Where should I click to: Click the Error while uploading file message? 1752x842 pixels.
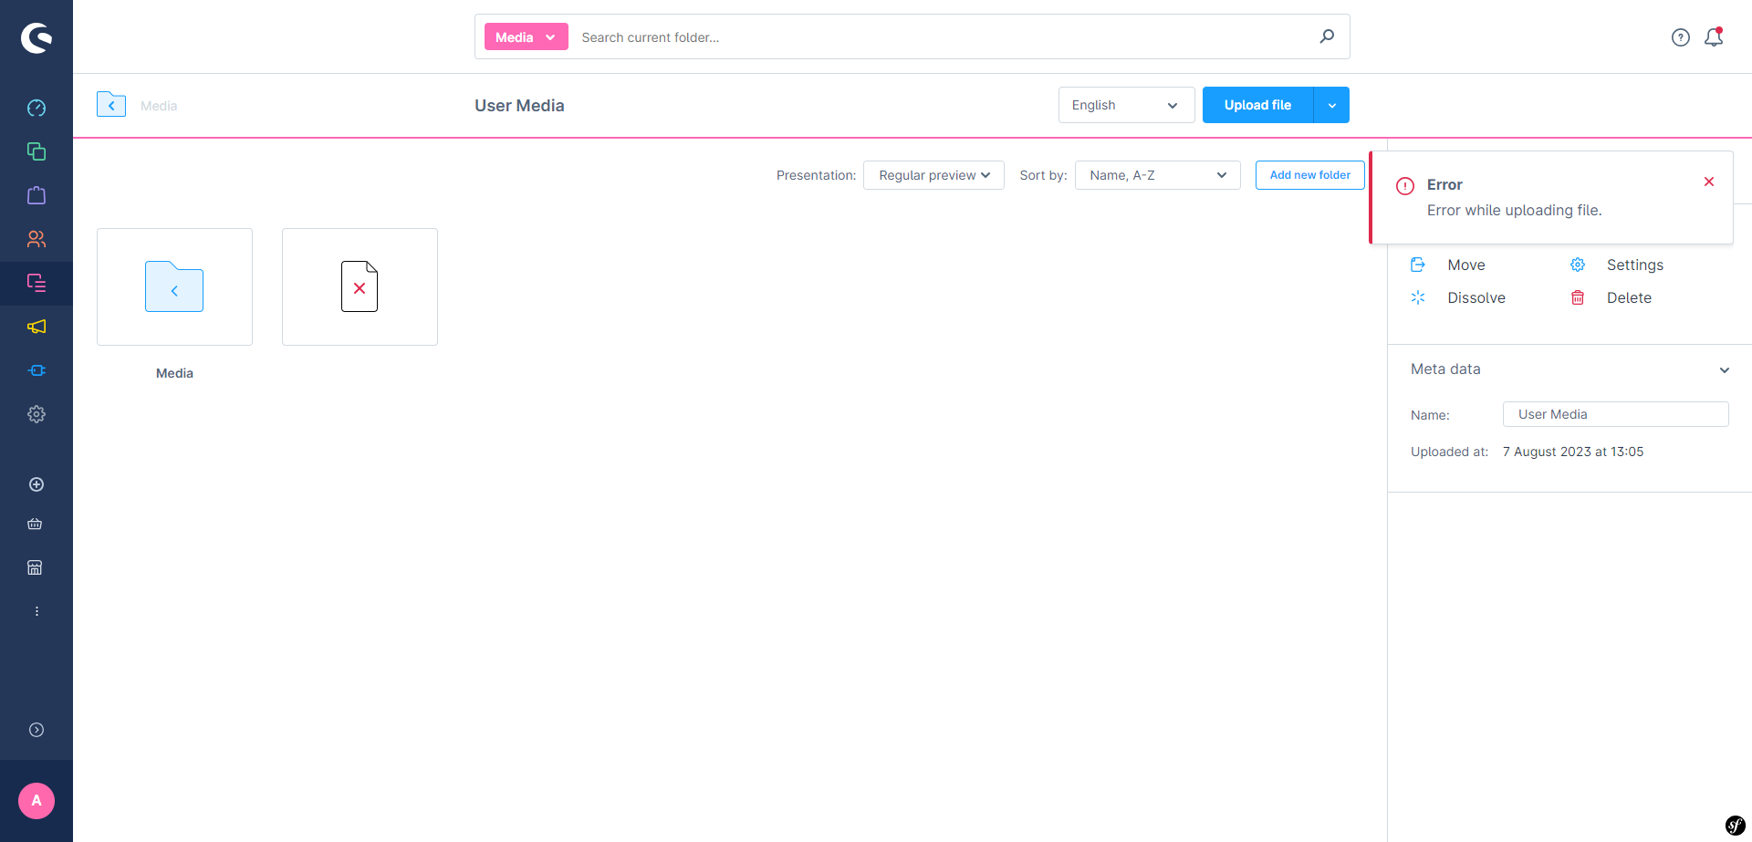coord(1515,210)
